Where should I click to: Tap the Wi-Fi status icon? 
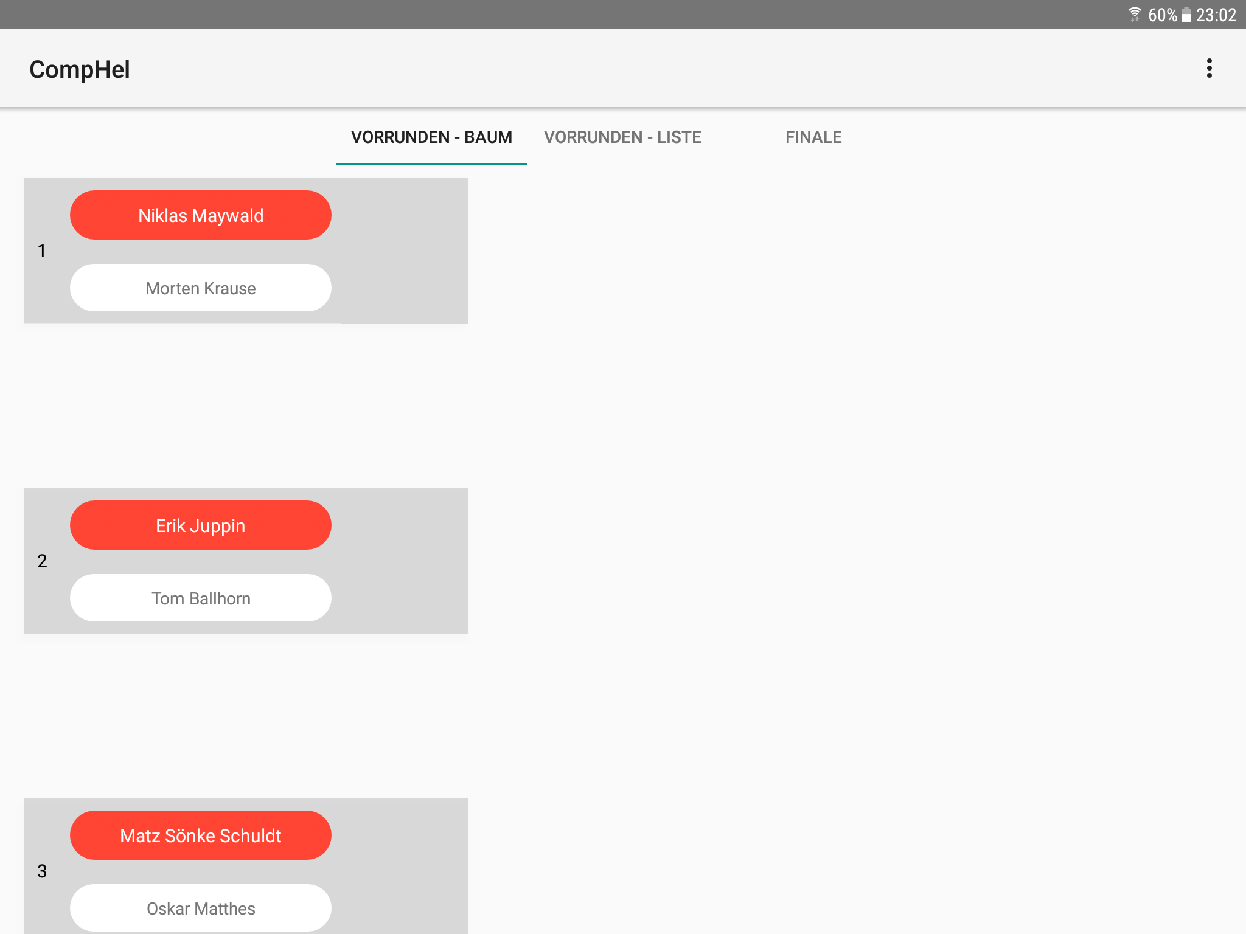1135,15
